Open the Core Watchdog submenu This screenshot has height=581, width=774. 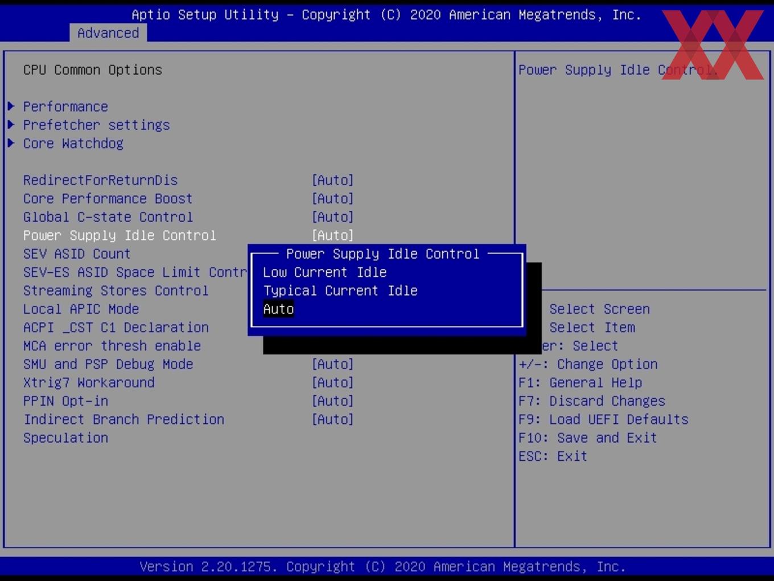(x=73, y=143)
